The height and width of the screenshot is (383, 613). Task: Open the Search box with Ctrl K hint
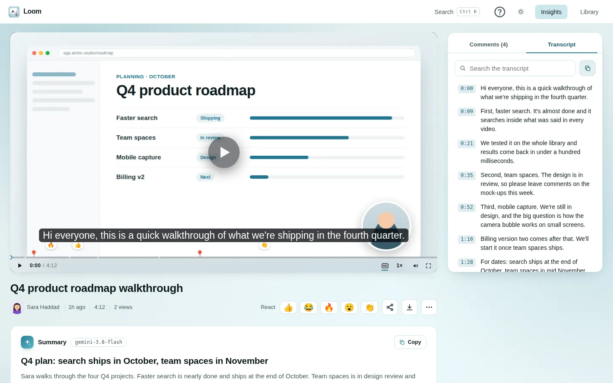coord(457,12)
